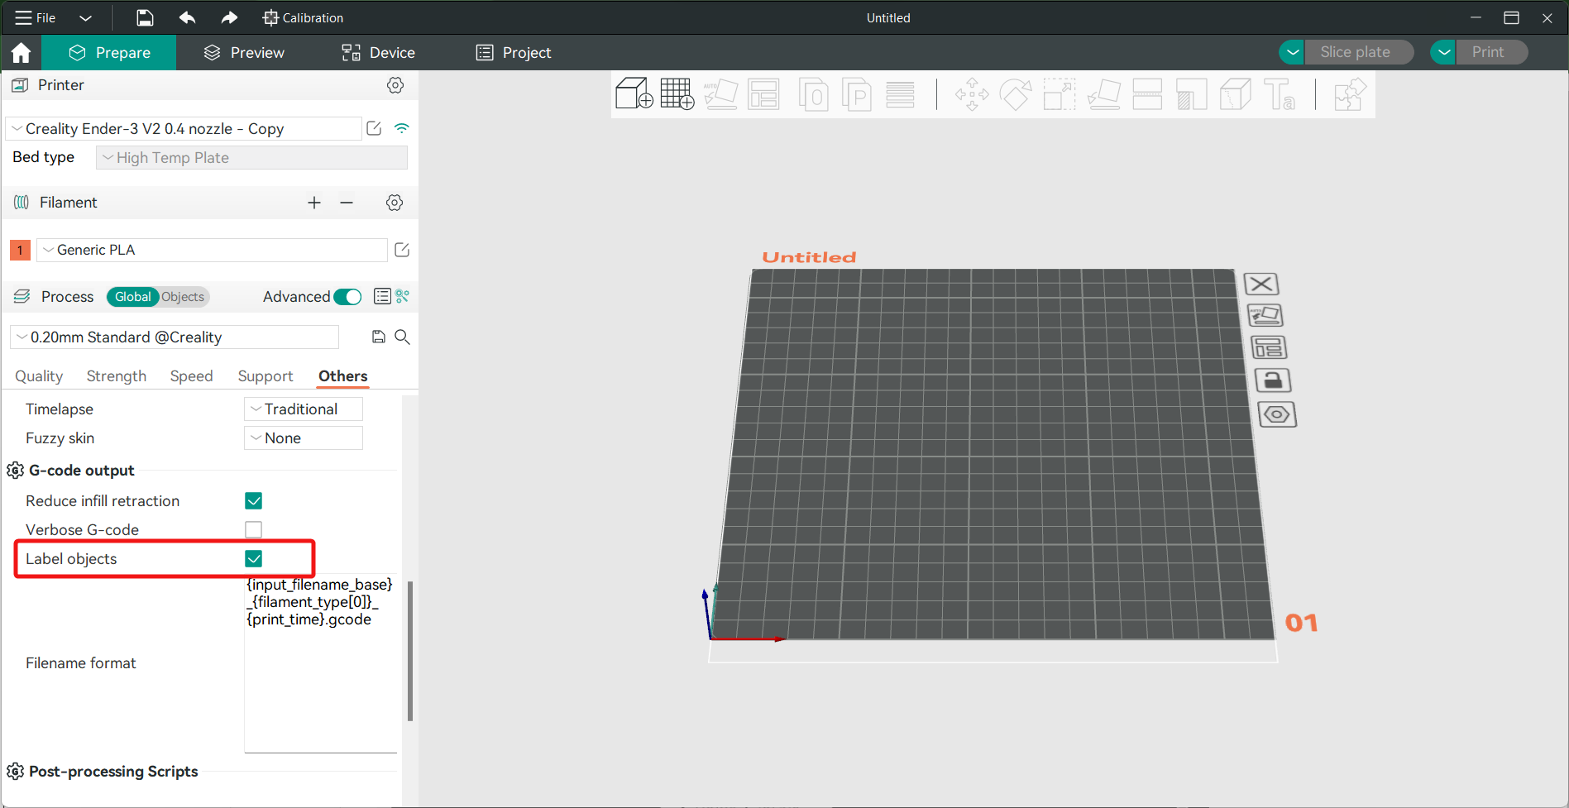Enable the Verbose G-code checkbox
This screenshot has height=808, width=1569.
coord(254,529)
